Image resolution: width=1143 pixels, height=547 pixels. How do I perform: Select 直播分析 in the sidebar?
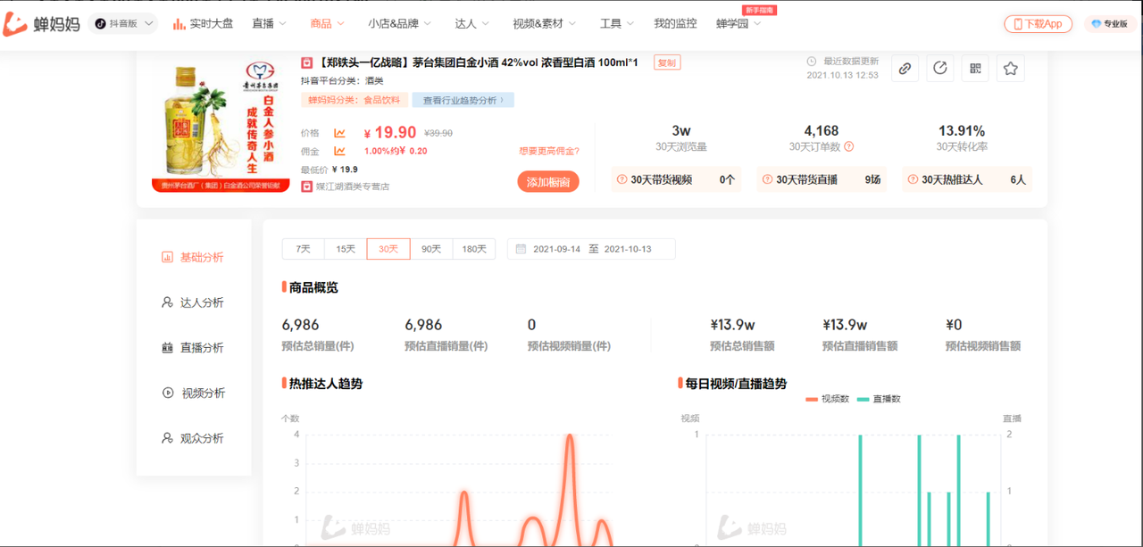click(x=193, y=348)
